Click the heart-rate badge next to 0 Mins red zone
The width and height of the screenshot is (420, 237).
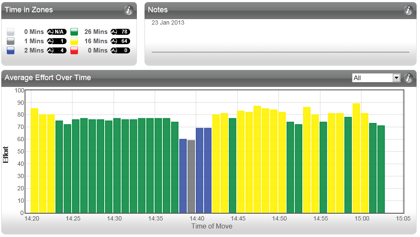pos(120,50)
